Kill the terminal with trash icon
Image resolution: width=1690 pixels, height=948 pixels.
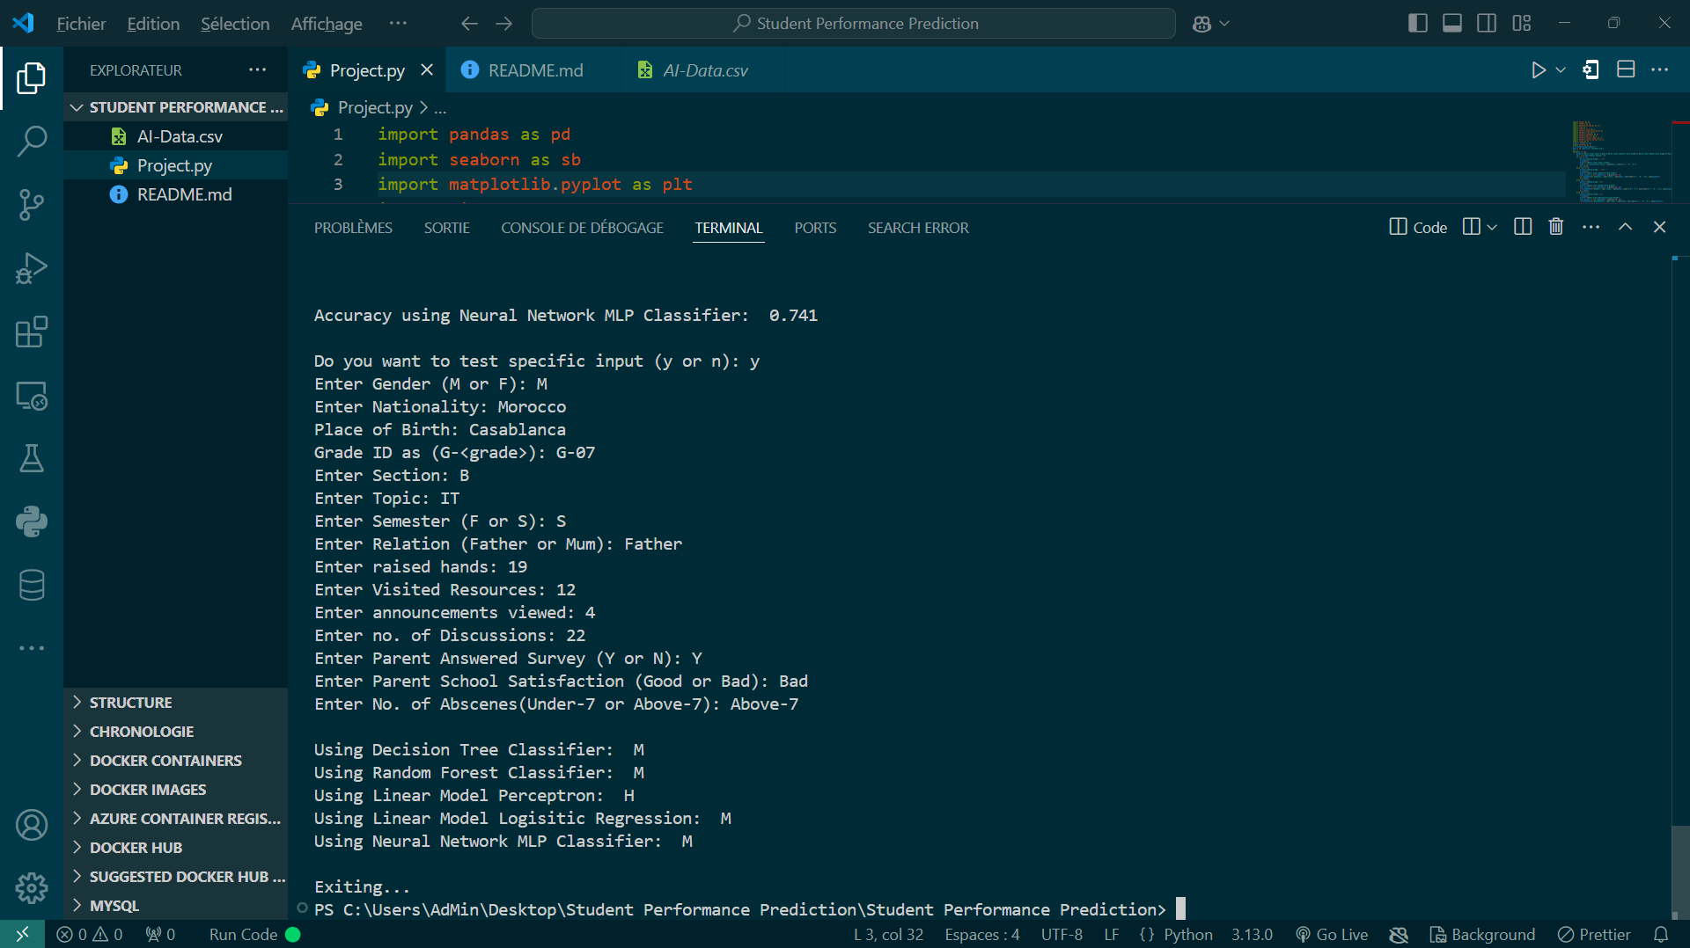[x=1556, y=227]
